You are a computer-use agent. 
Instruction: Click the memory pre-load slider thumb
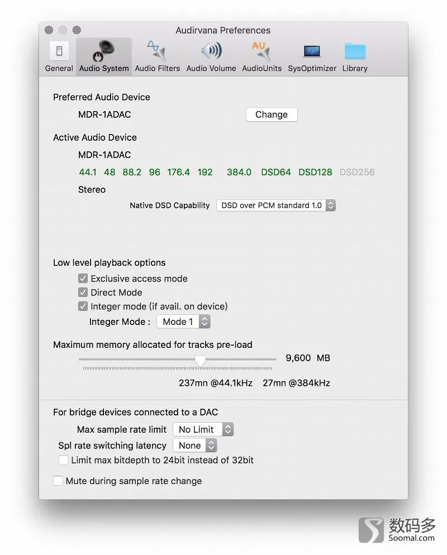click(x=200, y=360)
